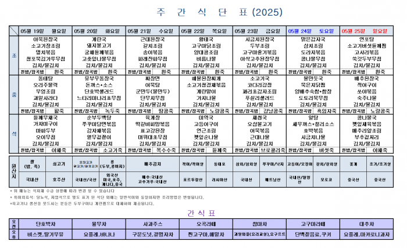Click the '도토리묵무침' dish
The width and height of the screenshot is (407, 248).
pos(313,98)
